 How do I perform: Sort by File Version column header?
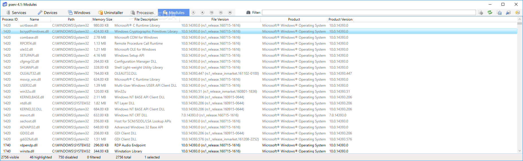(220, 19)
